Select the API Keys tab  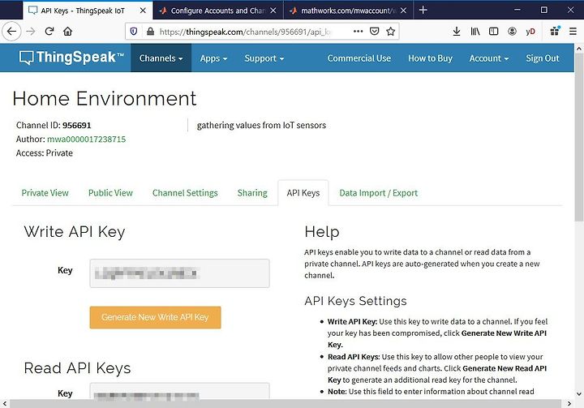303,192
